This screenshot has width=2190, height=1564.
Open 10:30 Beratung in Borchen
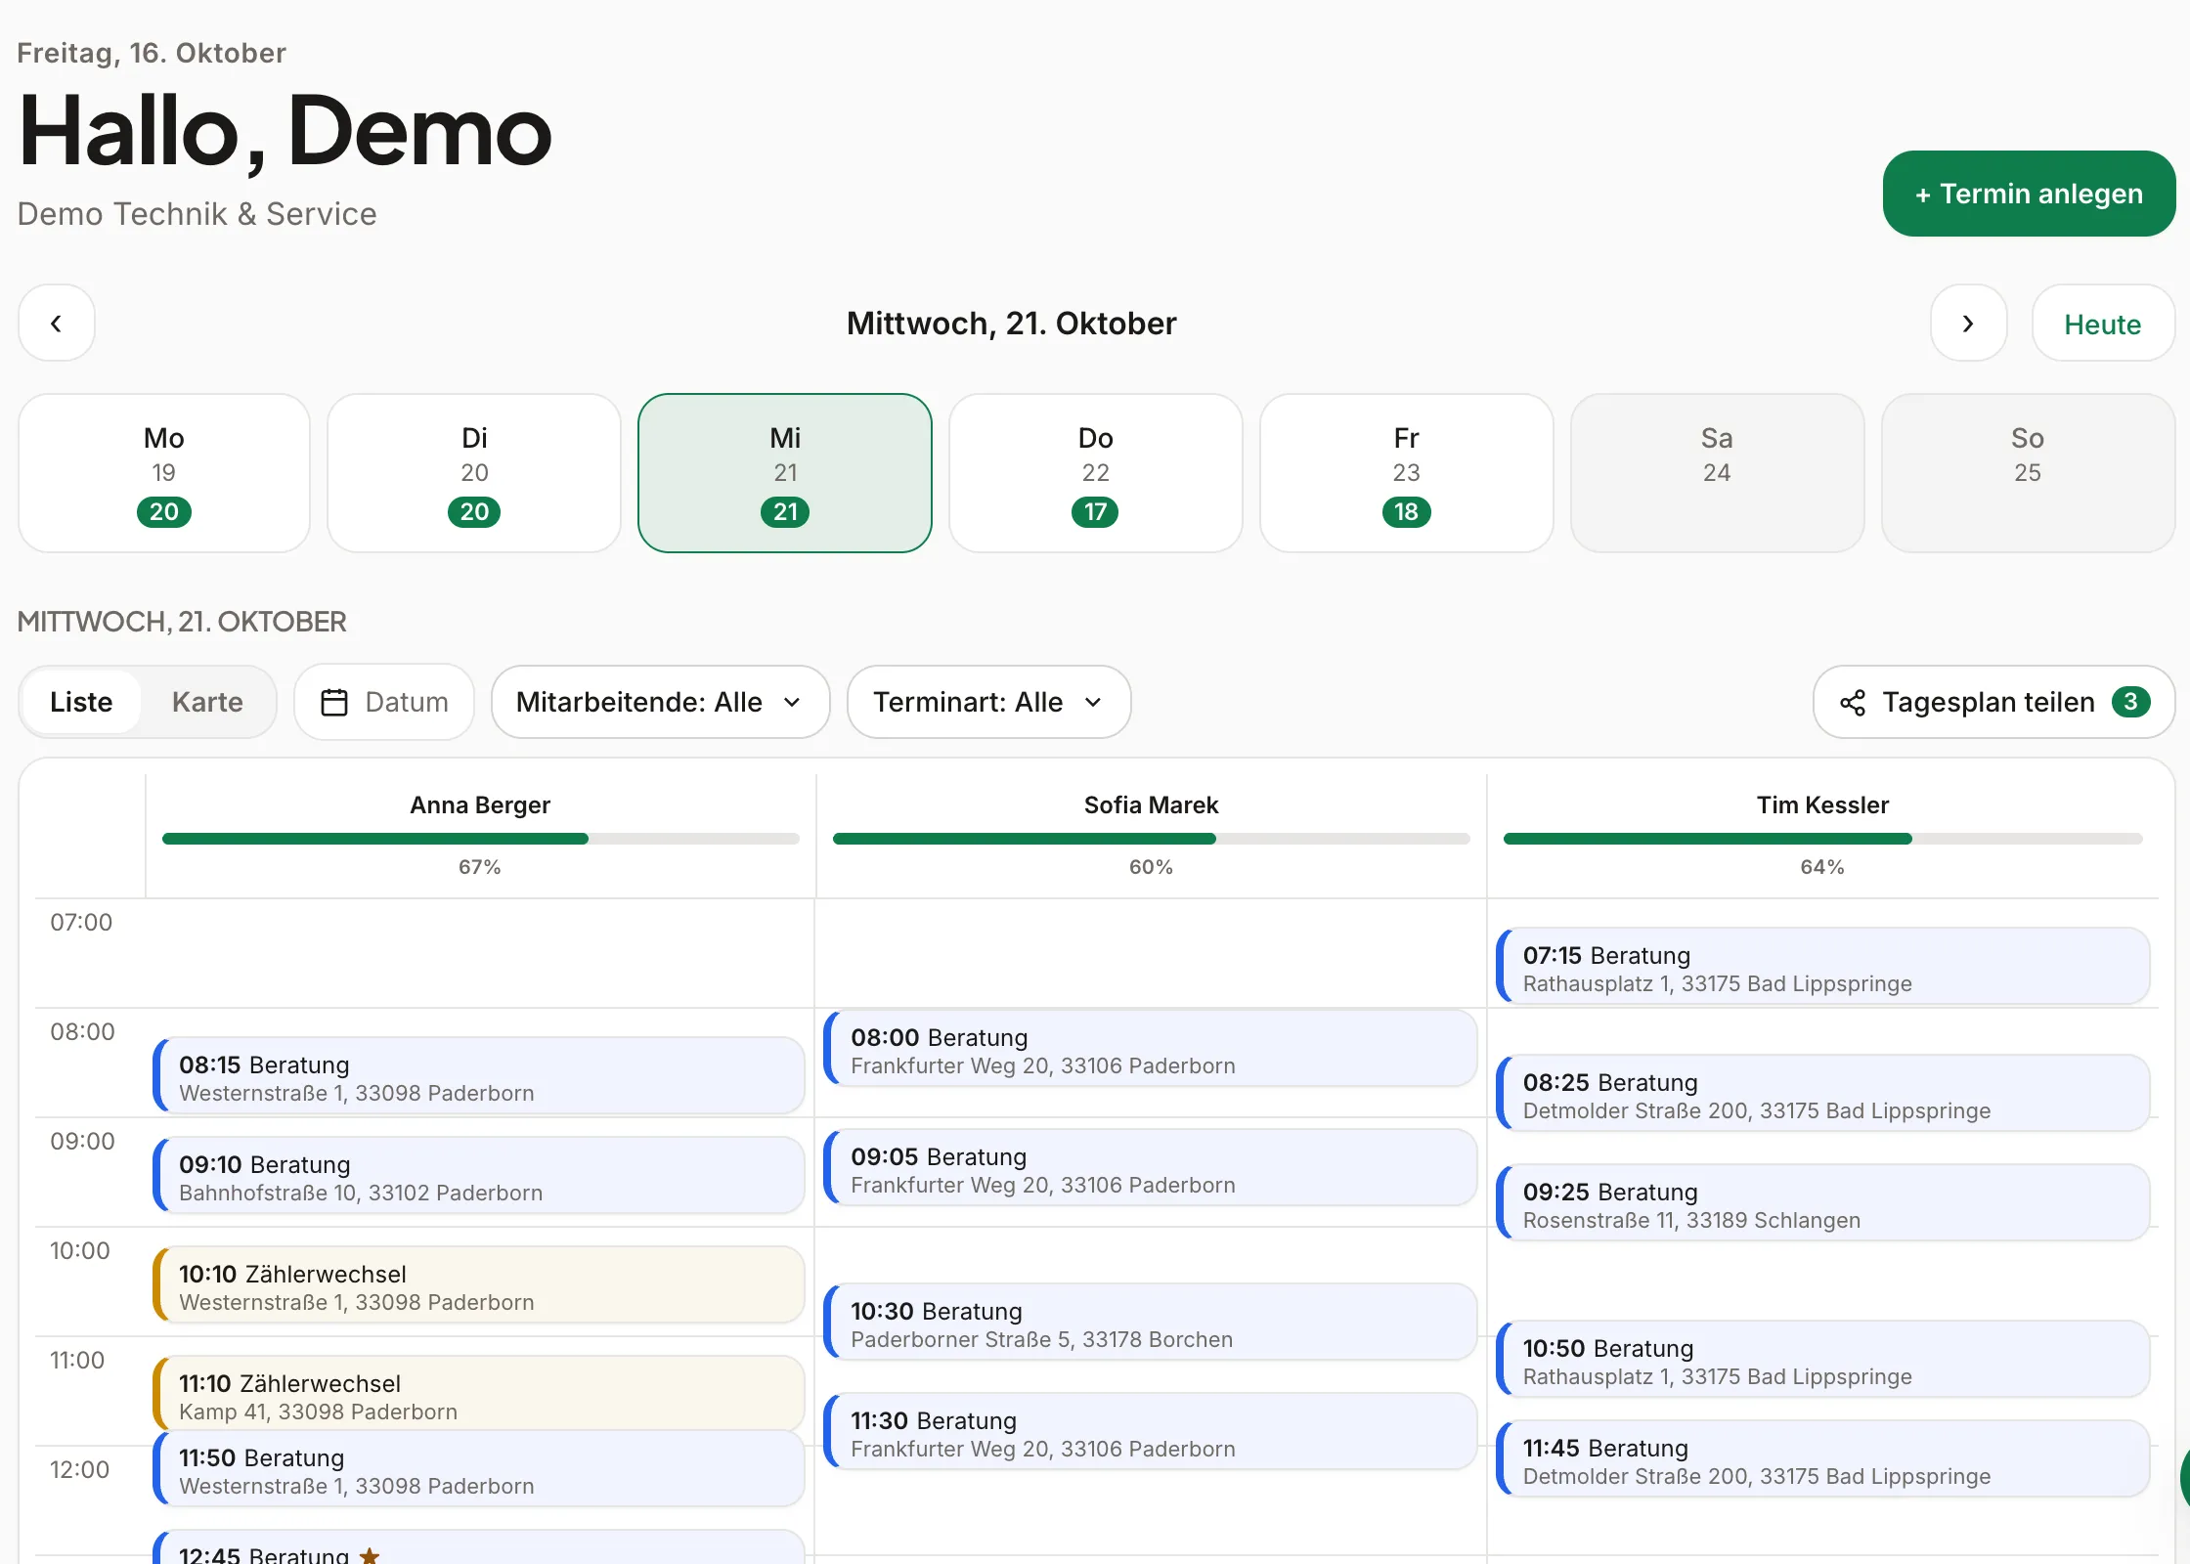click(1151, 1323)
